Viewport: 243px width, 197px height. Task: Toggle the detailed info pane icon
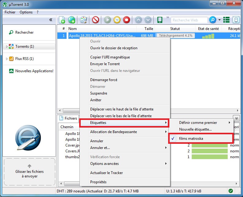coord(236,20)
